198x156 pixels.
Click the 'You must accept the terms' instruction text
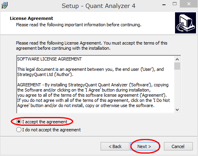(x=135, y=43)
